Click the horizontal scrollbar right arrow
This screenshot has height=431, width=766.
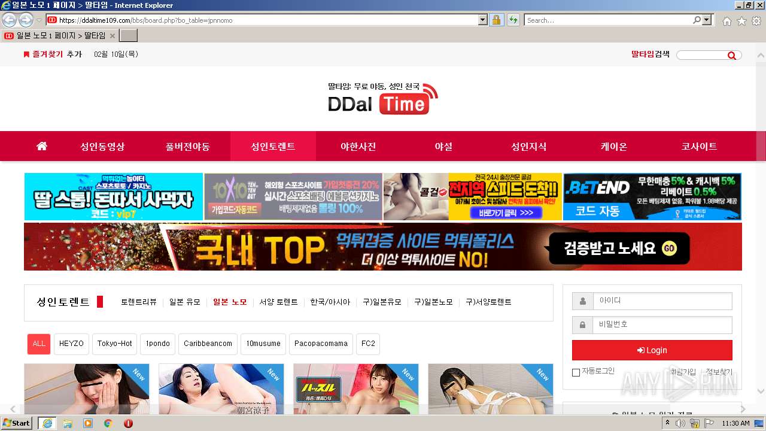tap(743, 409)
